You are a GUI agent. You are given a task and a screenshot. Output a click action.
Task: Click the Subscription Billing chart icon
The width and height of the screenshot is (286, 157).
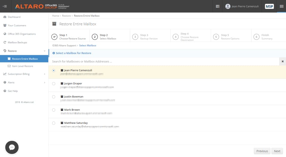[5, 74]
